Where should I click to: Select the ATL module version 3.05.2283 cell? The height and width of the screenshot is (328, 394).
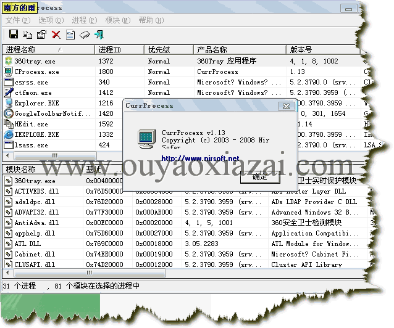pos(201,244)
